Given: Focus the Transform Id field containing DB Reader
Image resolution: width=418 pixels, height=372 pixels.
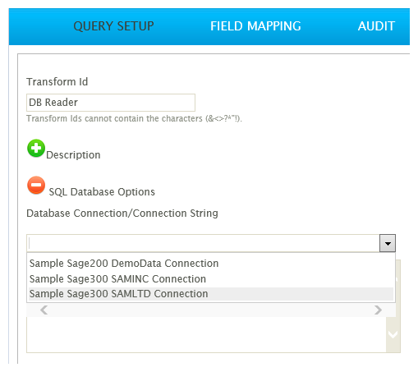Looking at the screenshot, I should click(x=111, y=103).
